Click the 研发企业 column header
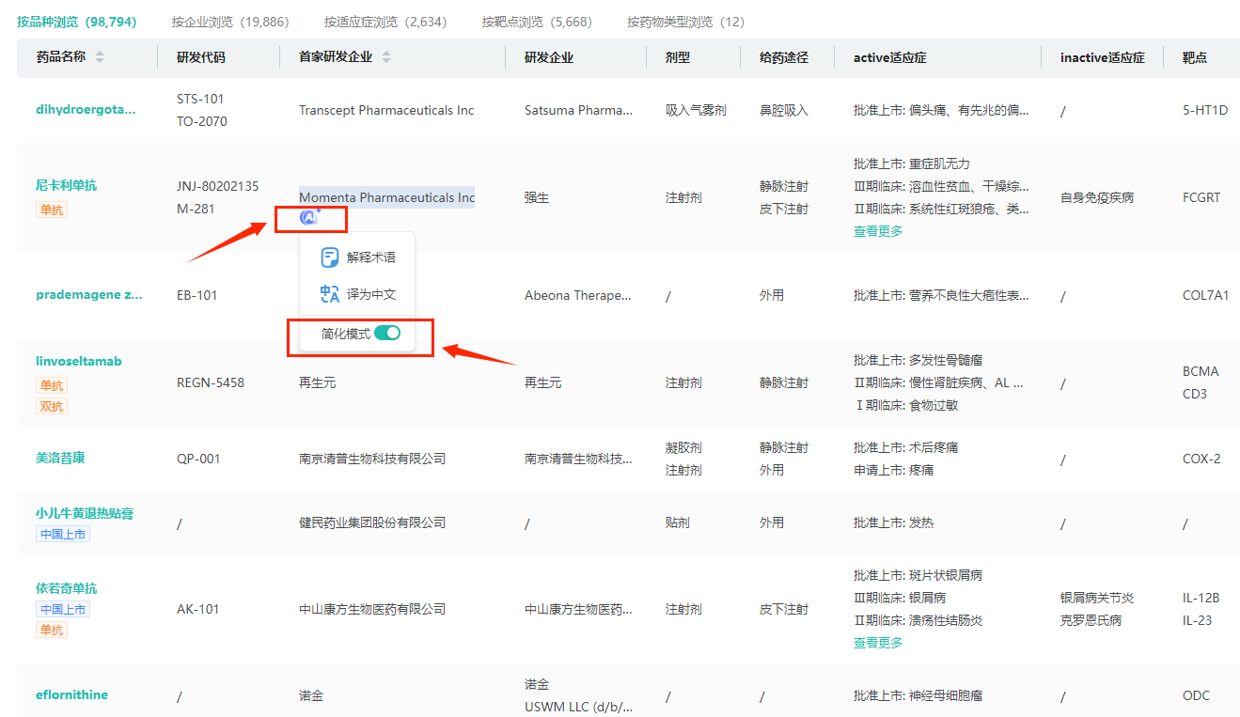This screenshot has width=1240, height=717. pyautogui.click(x=549, y=57)
